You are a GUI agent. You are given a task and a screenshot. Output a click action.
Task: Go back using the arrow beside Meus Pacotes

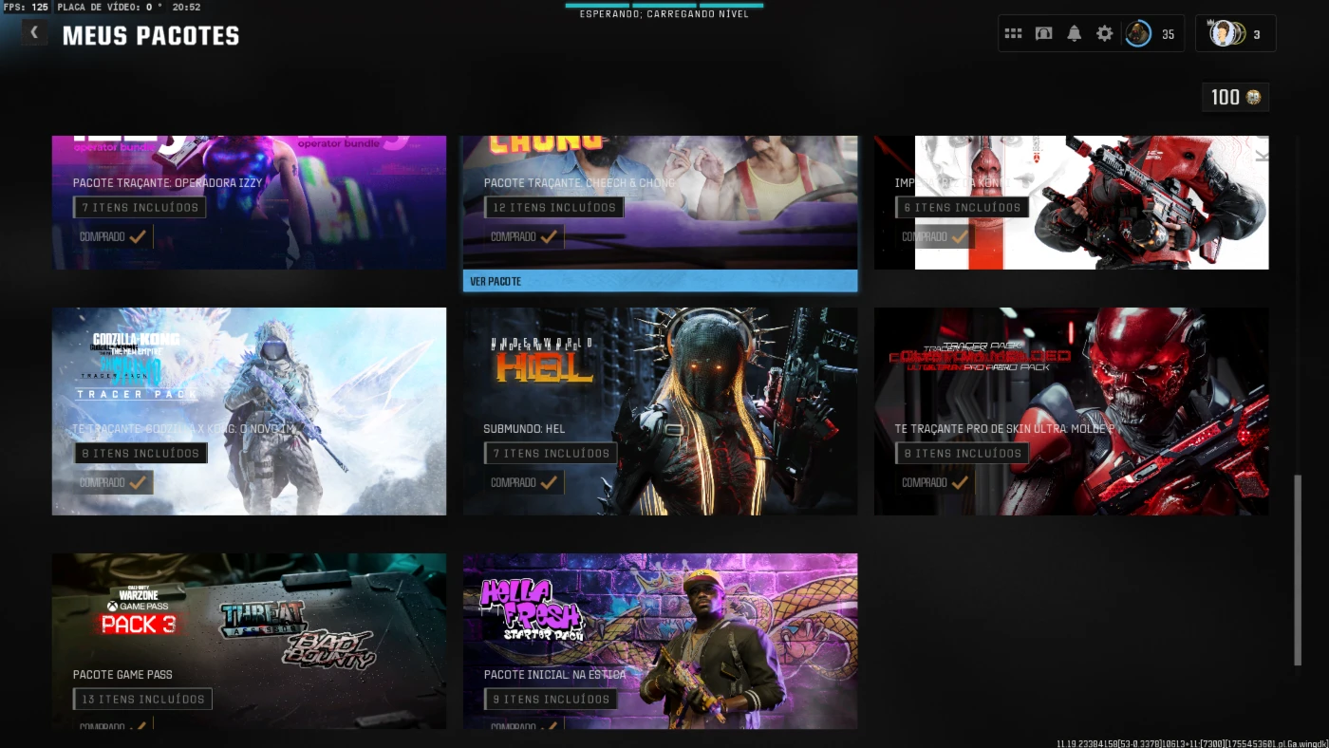tap(34, 32)
